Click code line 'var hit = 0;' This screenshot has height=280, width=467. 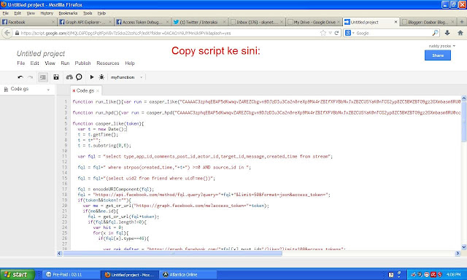[x=108, y=227]
